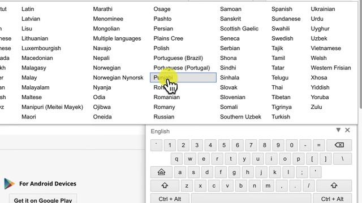Click the backslash key
Viewport: 362px width, 203px height.
pyautogui.click(x=343, y=159)
